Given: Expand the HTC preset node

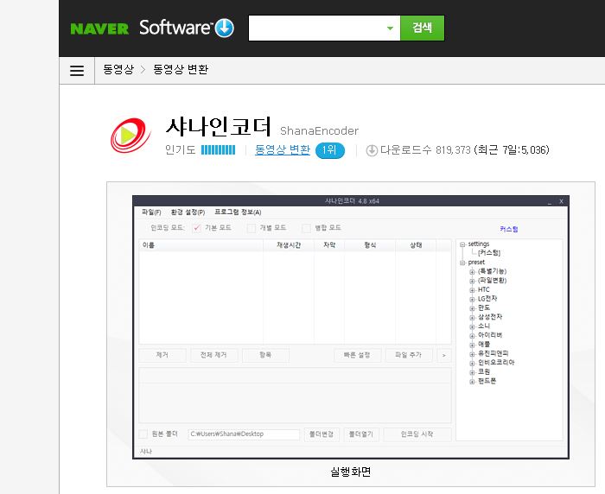Looking at the screenshot, I should coord(472,290).
